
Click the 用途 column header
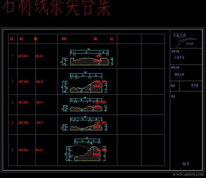[x=95, y=39]
